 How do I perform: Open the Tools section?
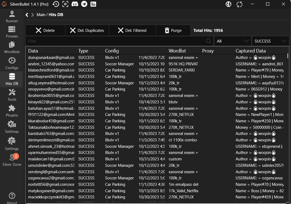tap(12, 95)
